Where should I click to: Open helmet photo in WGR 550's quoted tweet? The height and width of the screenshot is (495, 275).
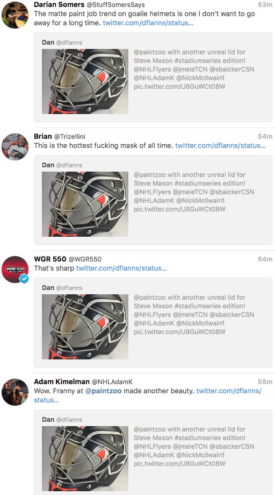click(x=85, y=327)
